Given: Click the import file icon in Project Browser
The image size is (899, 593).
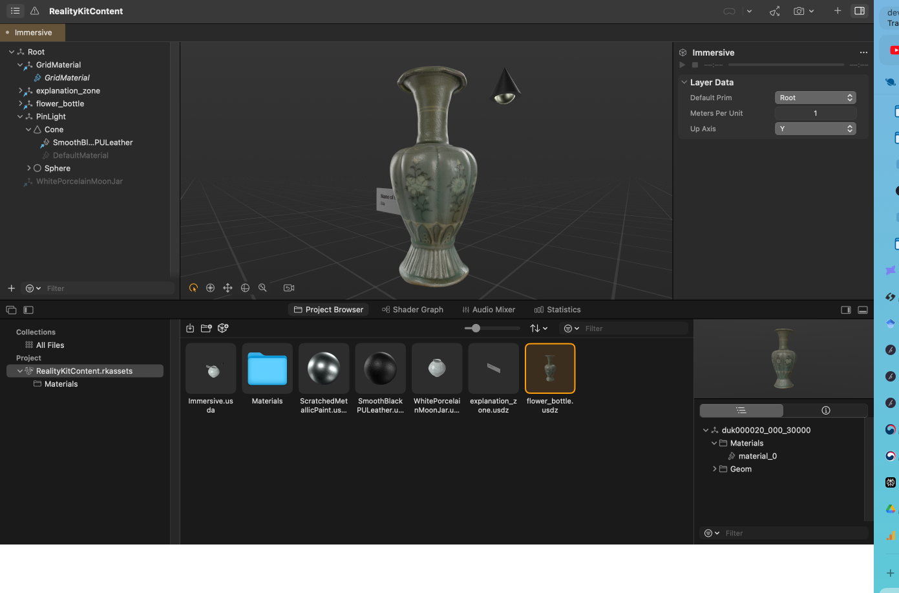Looking at the screenshot, I should (190, 329).
